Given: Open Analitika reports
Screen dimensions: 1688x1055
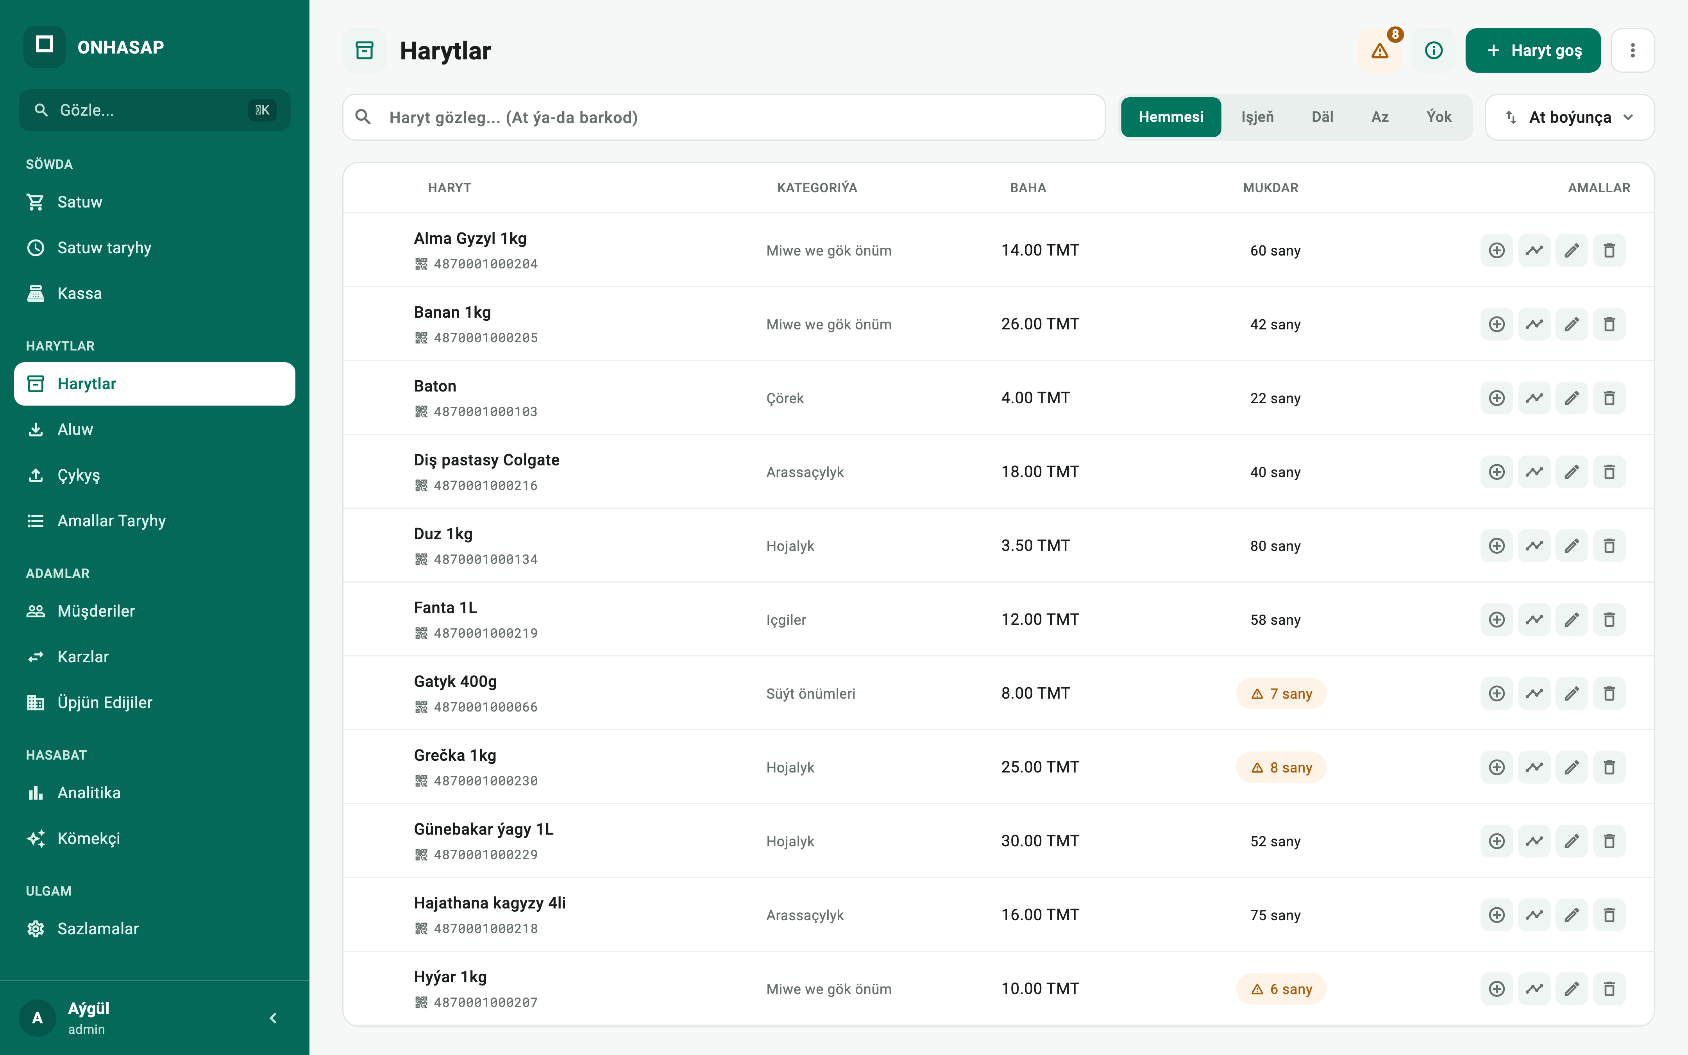Looking at the screenshot, I should 154,793.
